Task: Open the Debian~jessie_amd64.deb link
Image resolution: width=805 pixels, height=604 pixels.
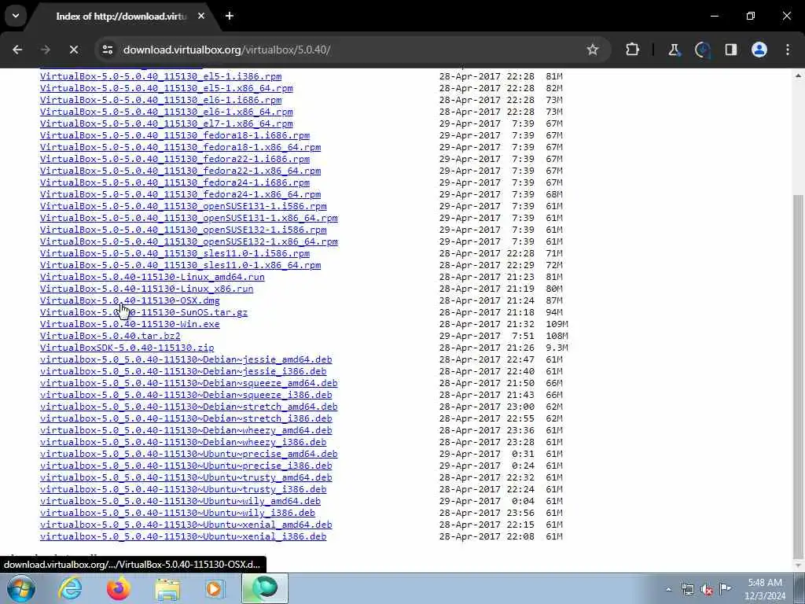Action: (186, 359)
